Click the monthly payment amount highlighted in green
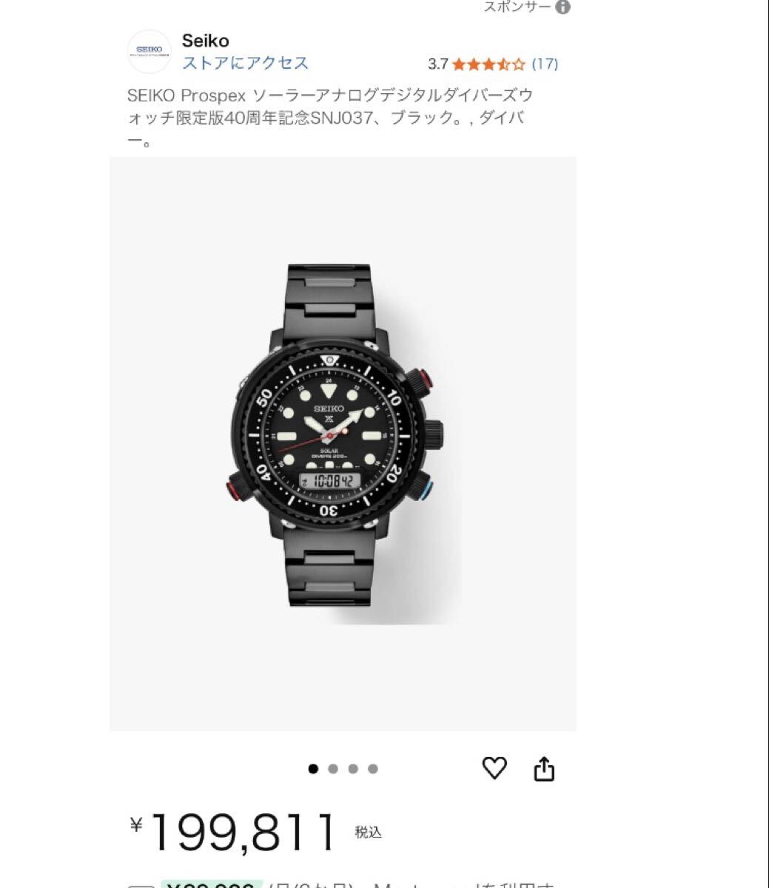 pos(212,884)
